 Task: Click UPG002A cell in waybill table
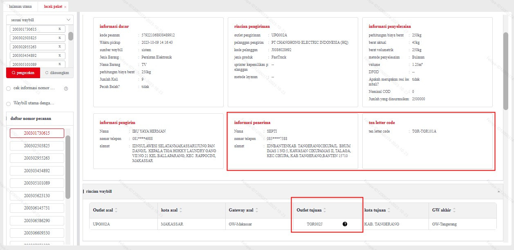point(101,224)
